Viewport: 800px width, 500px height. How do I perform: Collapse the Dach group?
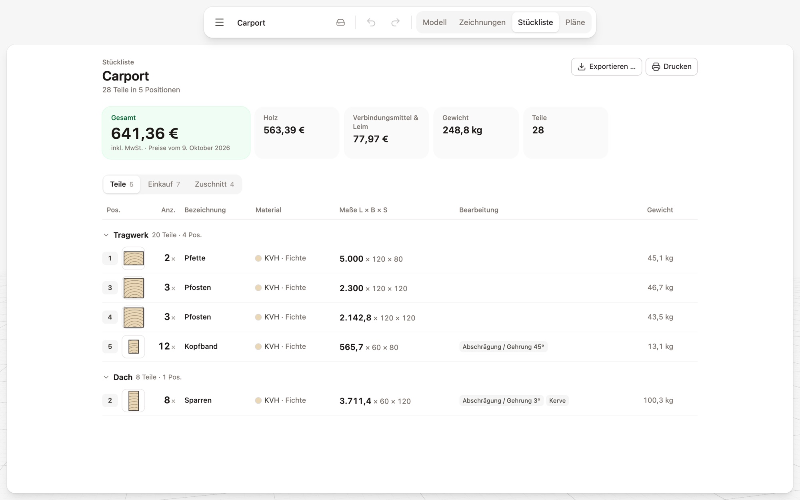point(106,377)
